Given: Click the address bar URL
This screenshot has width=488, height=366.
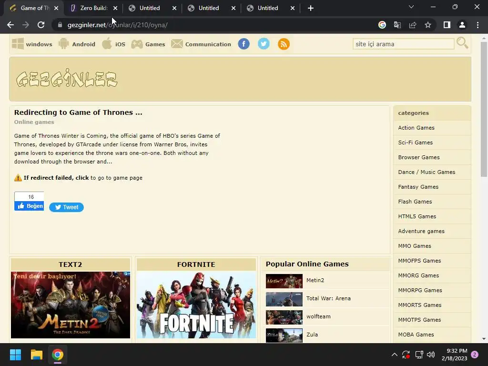Looking at the screenshot, I should coord(117,25).
